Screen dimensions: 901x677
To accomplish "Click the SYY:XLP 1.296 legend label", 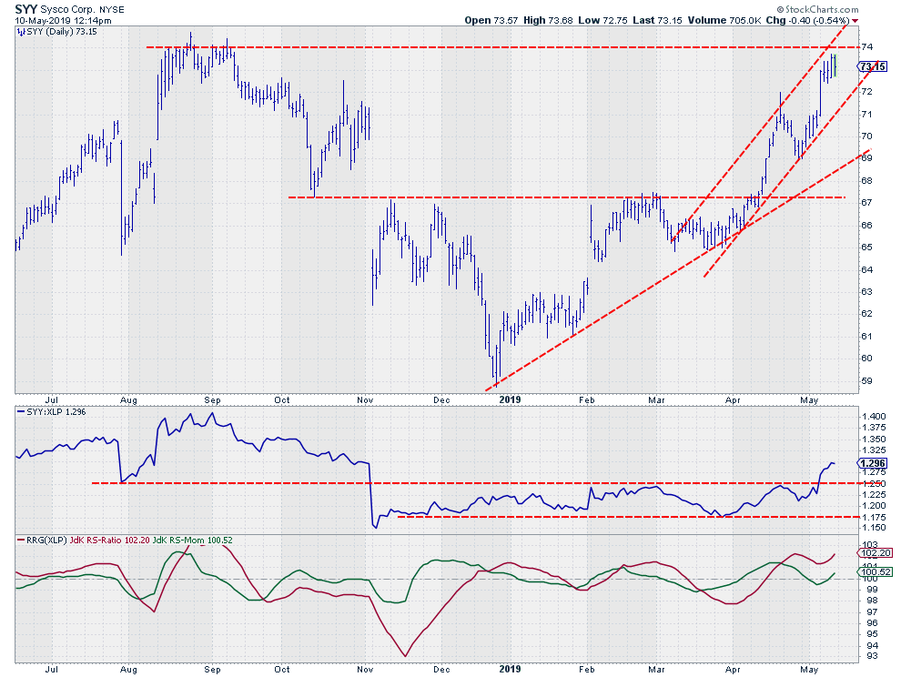I will 56,412.
